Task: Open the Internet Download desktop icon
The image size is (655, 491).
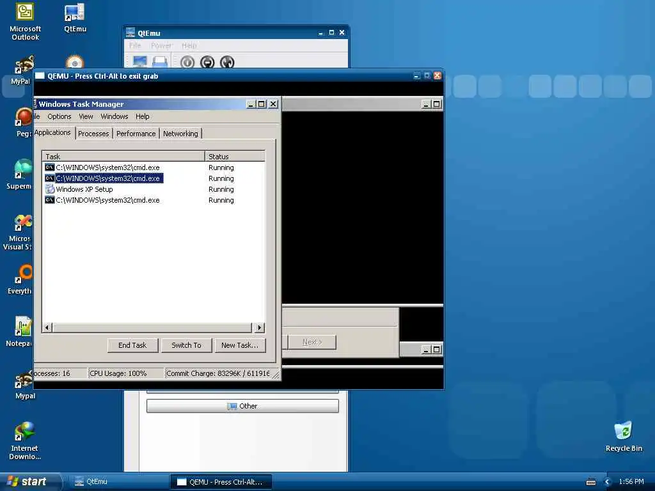Action: pyautogui.click(x=25, y=440)
